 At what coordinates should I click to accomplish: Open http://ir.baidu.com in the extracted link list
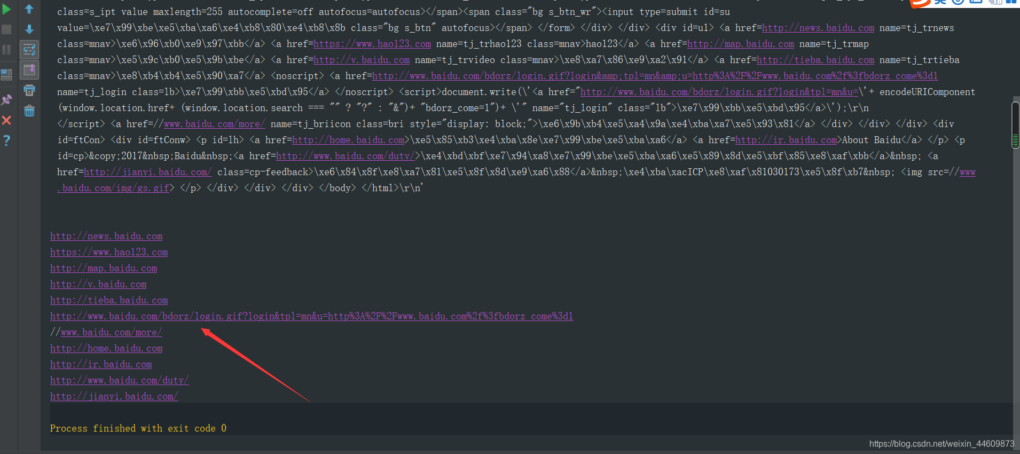(x=101, y=364)
